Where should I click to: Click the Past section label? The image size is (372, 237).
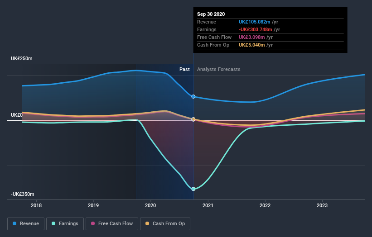(x=184, y=69)
